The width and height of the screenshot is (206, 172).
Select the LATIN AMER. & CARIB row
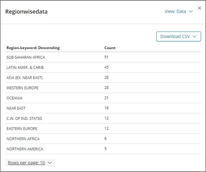pyautogui.click(x=25, y=67)
